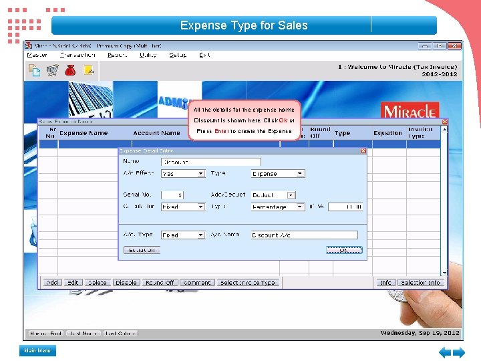Click the Selection Info button
The width and height of the screenshot is (481, 361).
[421, 282]
